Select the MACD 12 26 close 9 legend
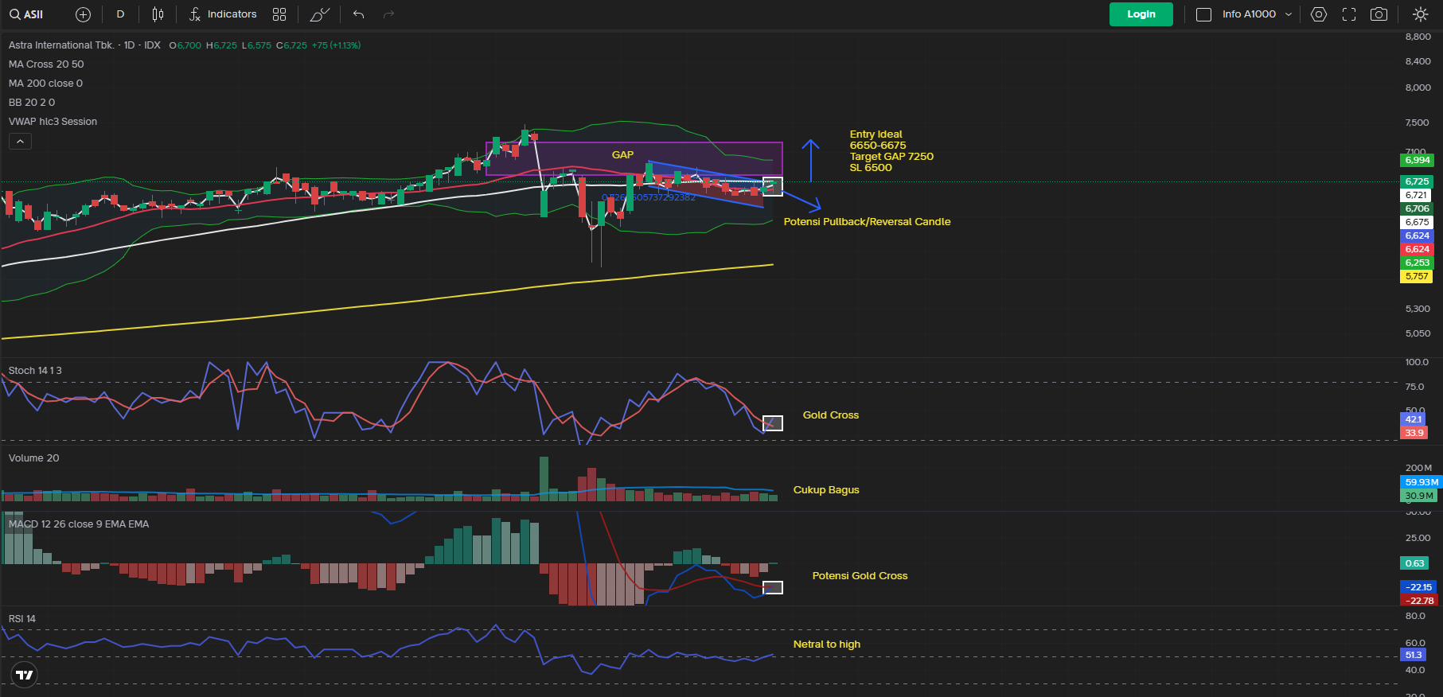 [79, 524]
